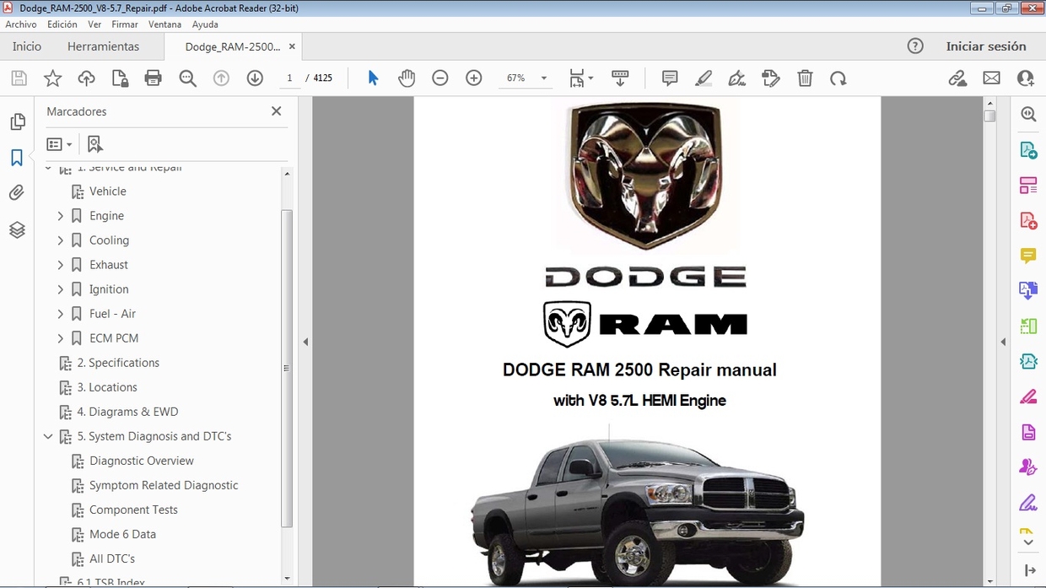
Task: Zoom out with the minus icon
Action: click(x=439, y=78)
